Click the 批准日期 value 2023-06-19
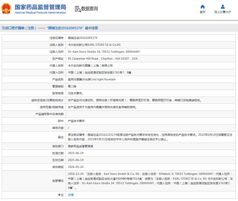This screenshot has height=201, width=238. click(x=76, y=153)
